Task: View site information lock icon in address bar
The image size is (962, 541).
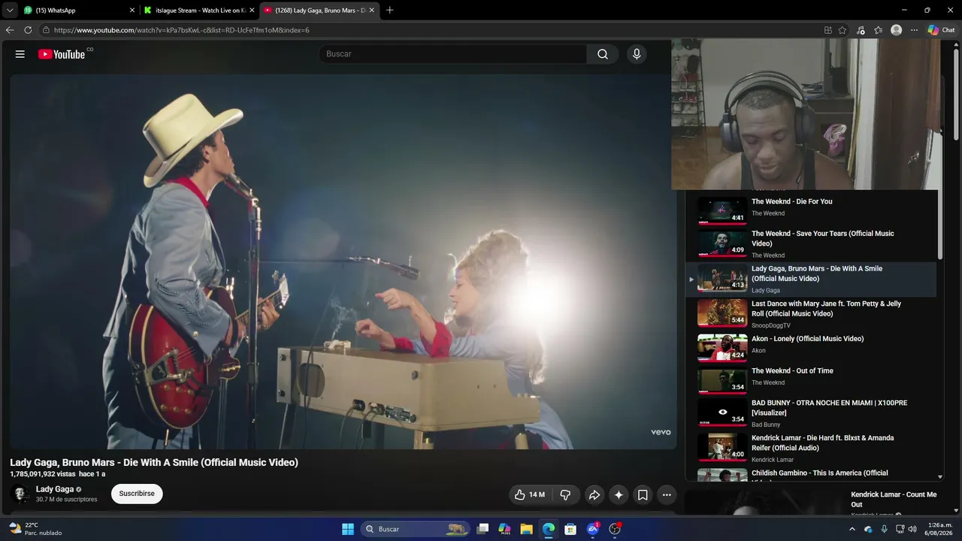Action: pos(46,30)
